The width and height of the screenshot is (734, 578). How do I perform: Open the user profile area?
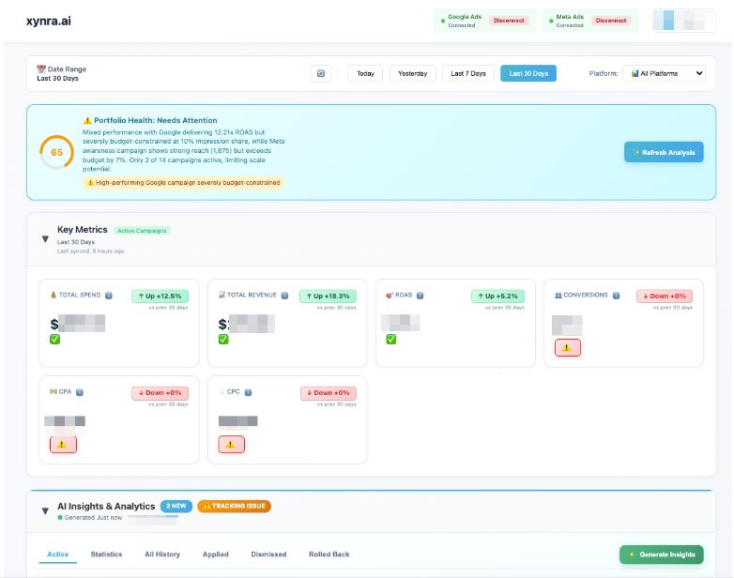[x=684, y=21]
